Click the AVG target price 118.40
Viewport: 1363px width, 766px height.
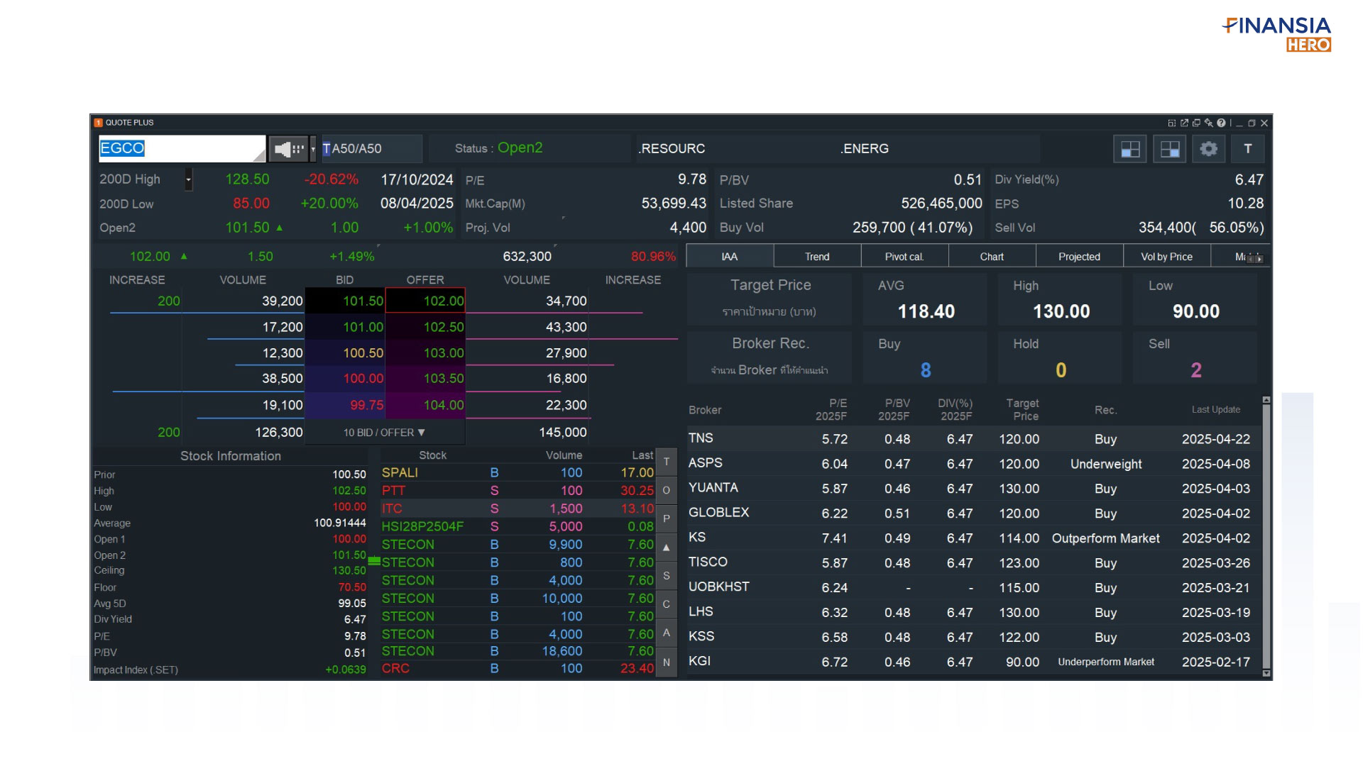pyautogui.click(x=926, y=311)
